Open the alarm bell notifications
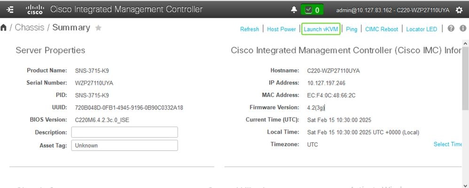This screenshot has width=469, height=188. coord(294,9)
